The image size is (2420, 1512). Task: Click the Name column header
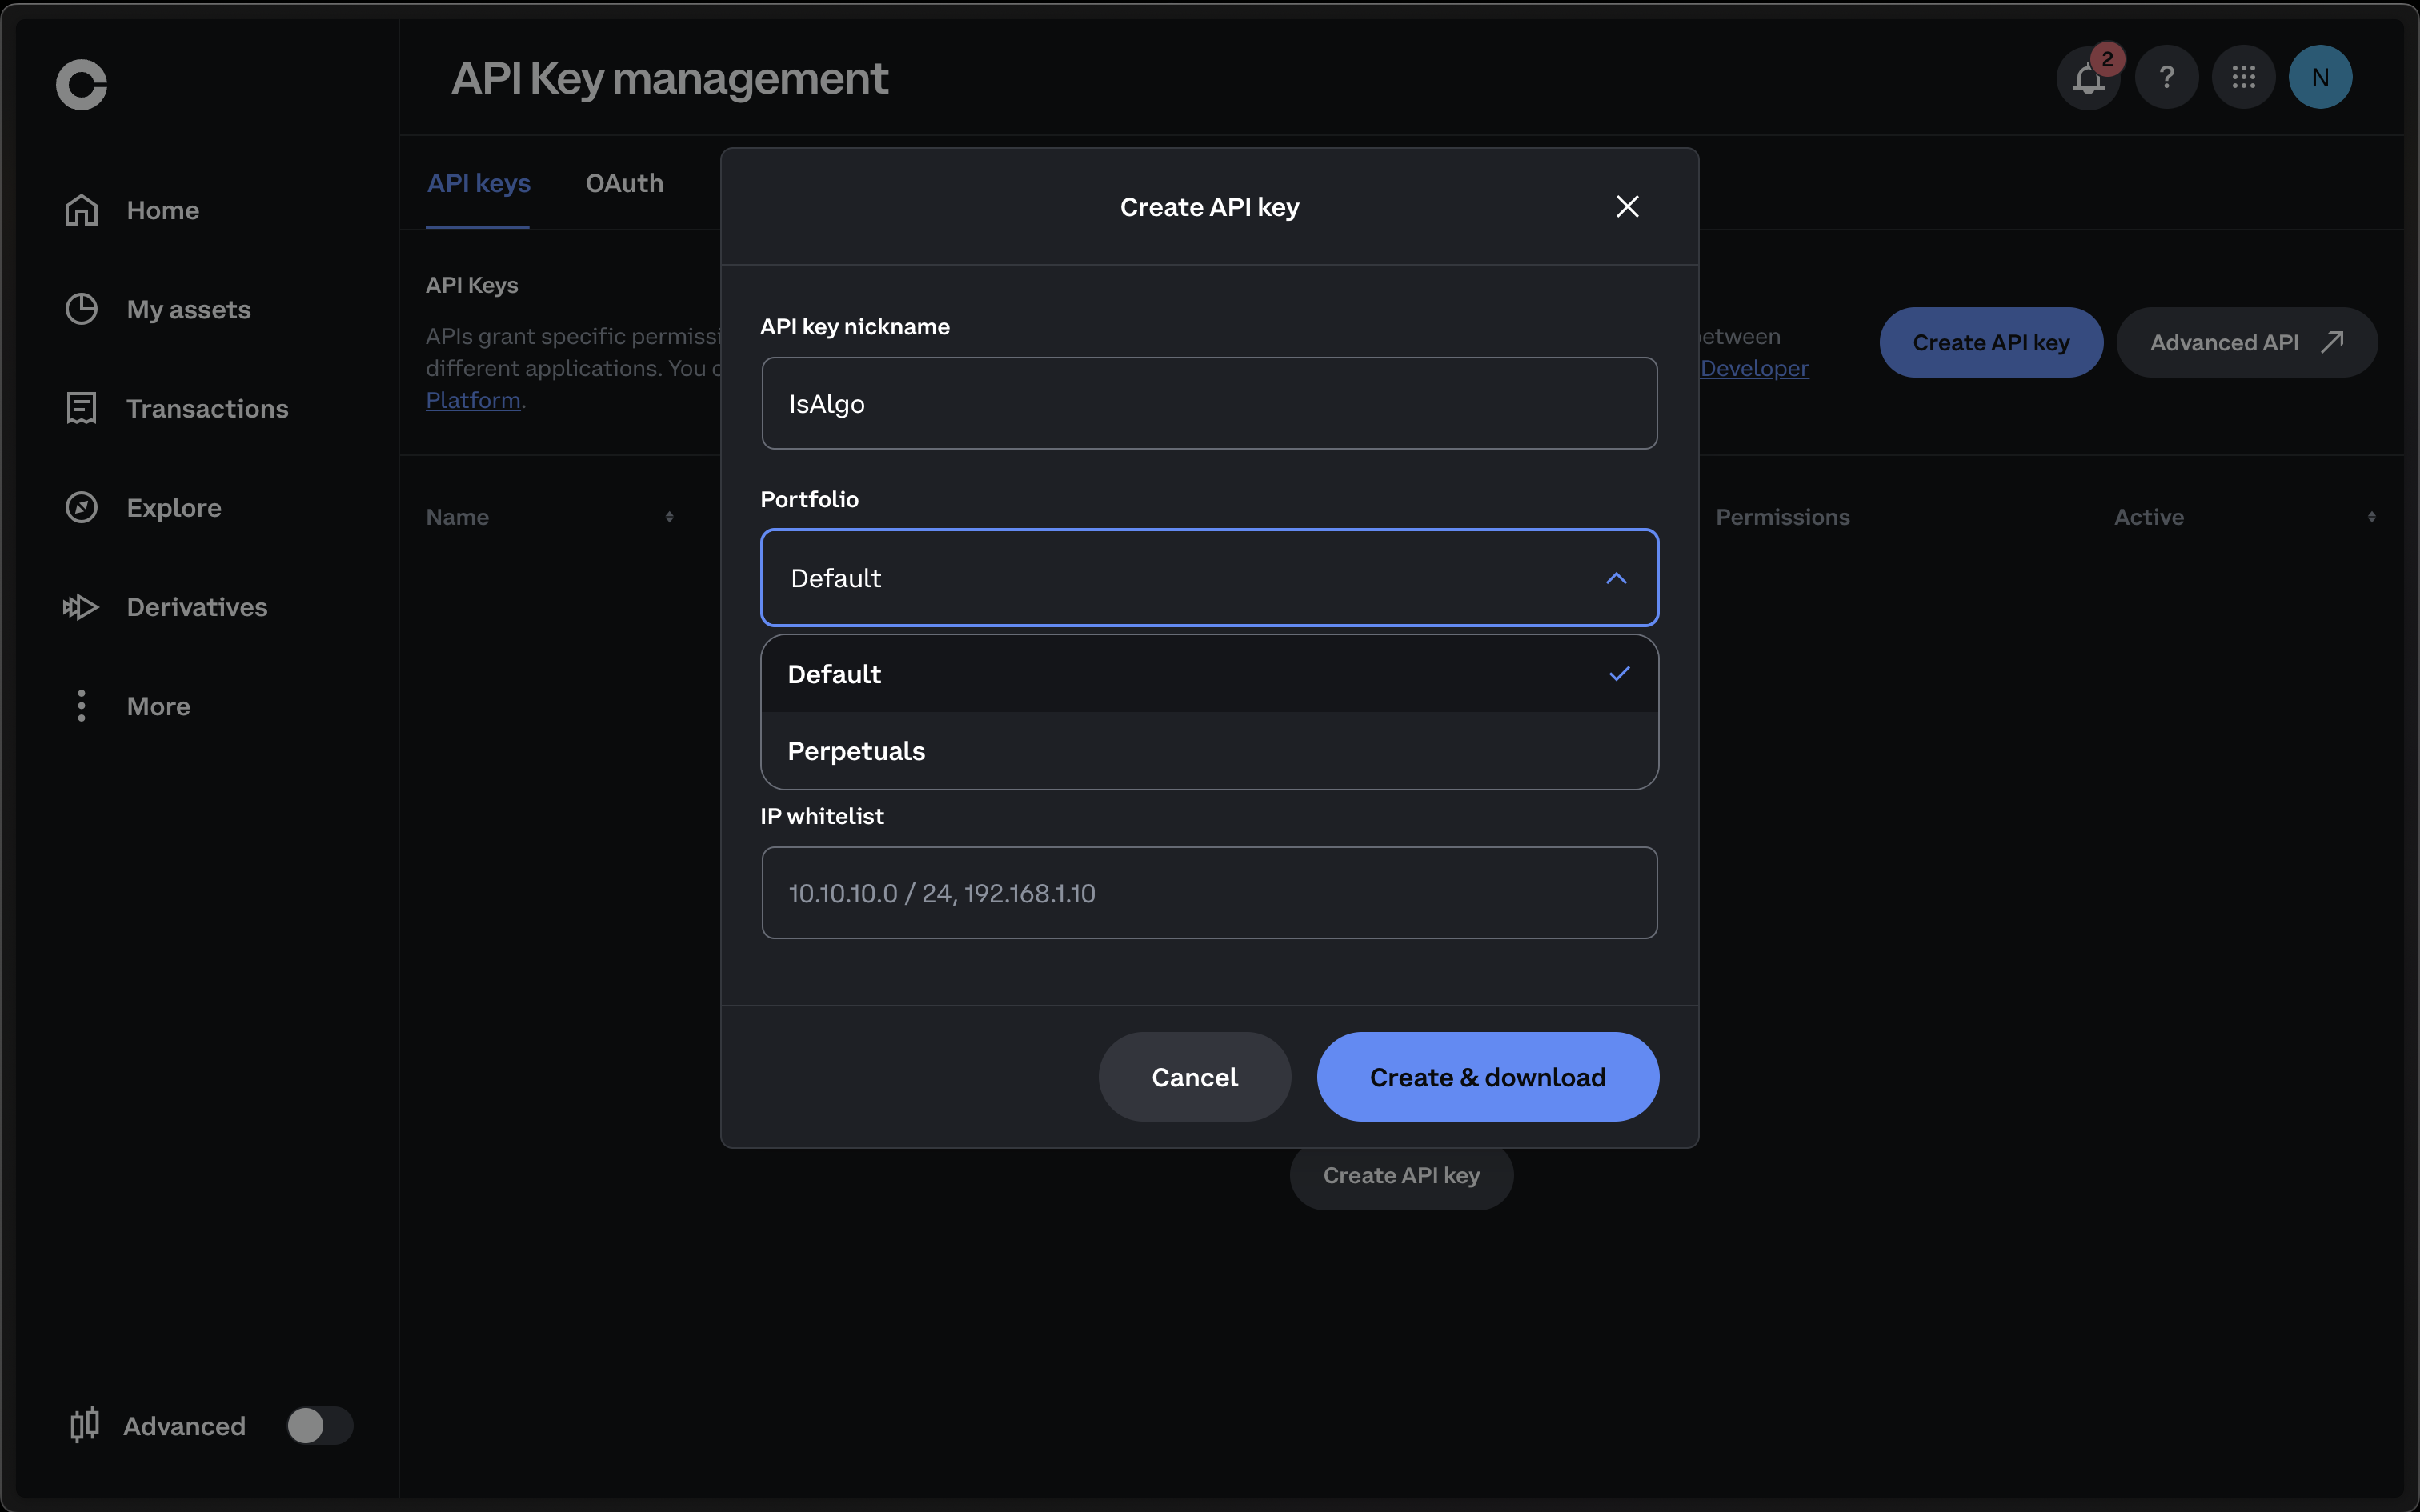coord(457,517)
